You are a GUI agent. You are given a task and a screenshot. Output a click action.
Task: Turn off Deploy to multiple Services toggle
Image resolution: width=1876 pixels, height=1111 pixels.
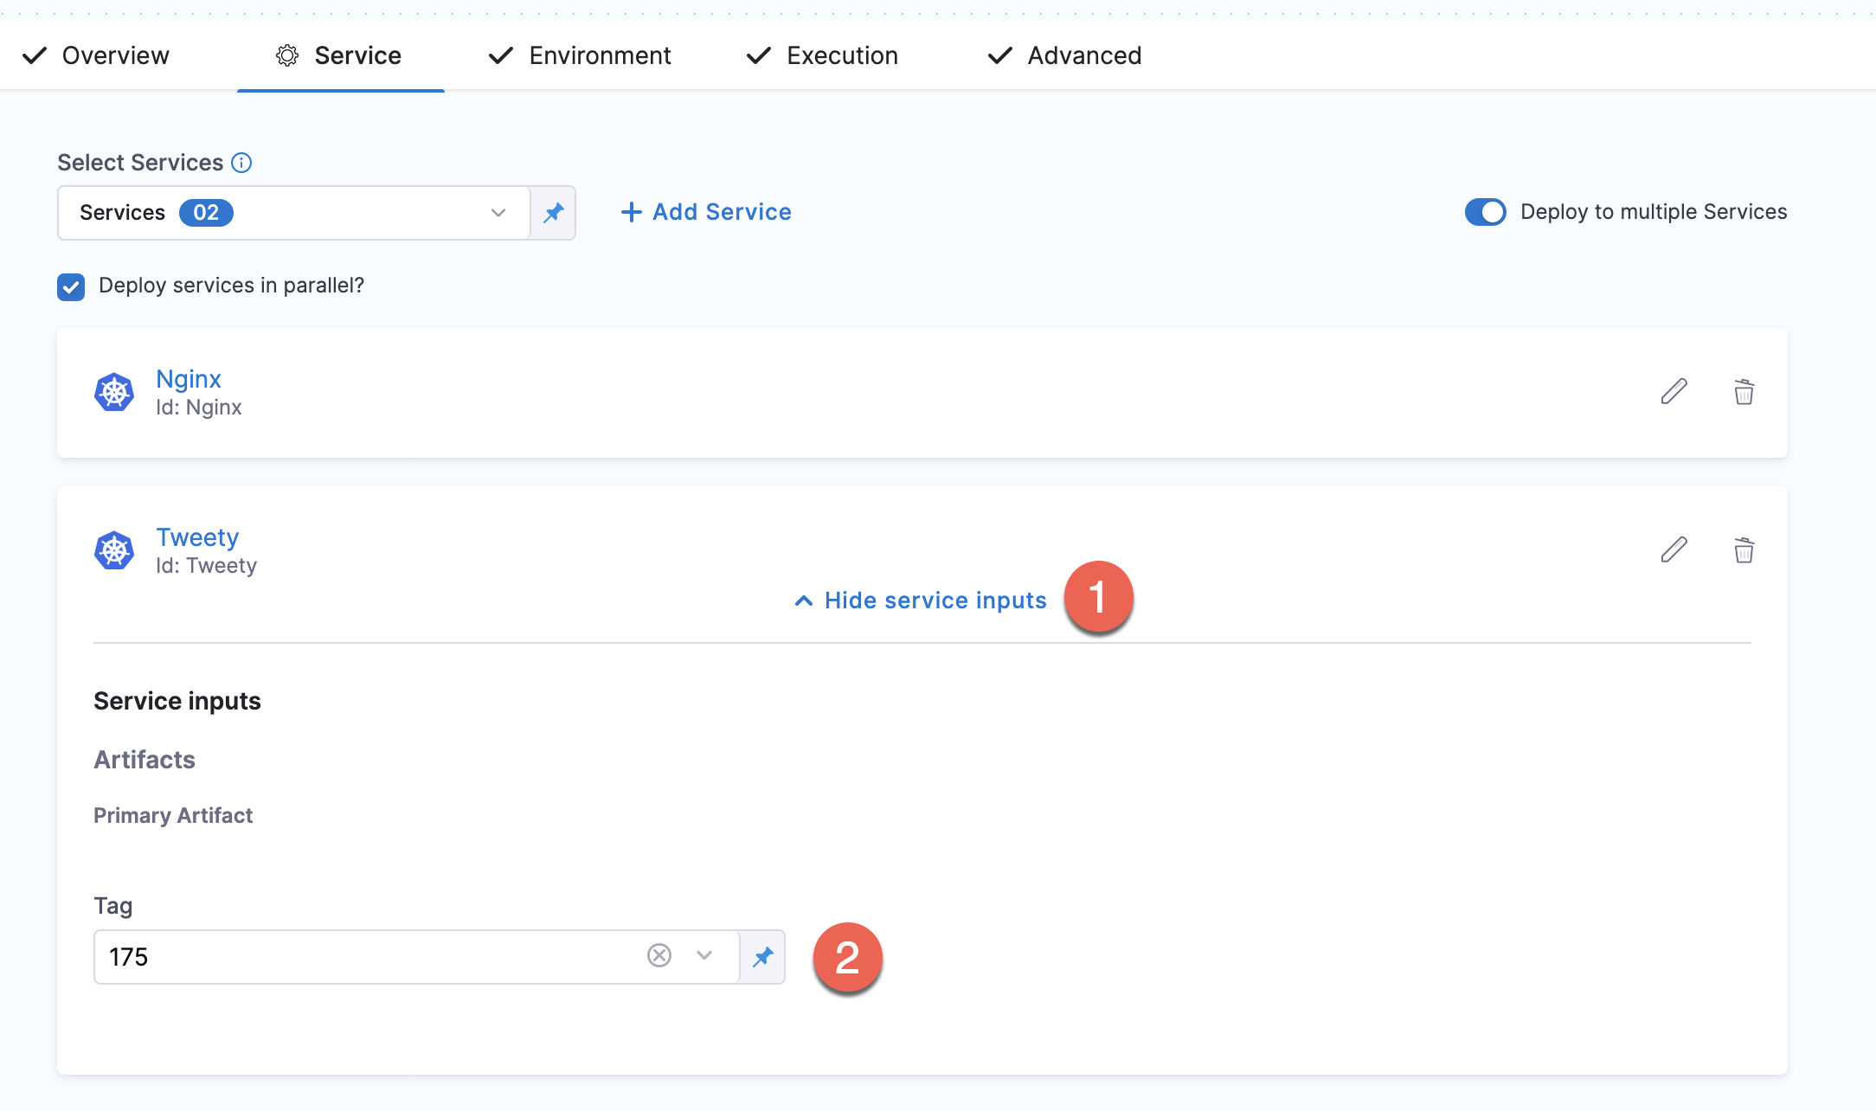point(1485,212)
